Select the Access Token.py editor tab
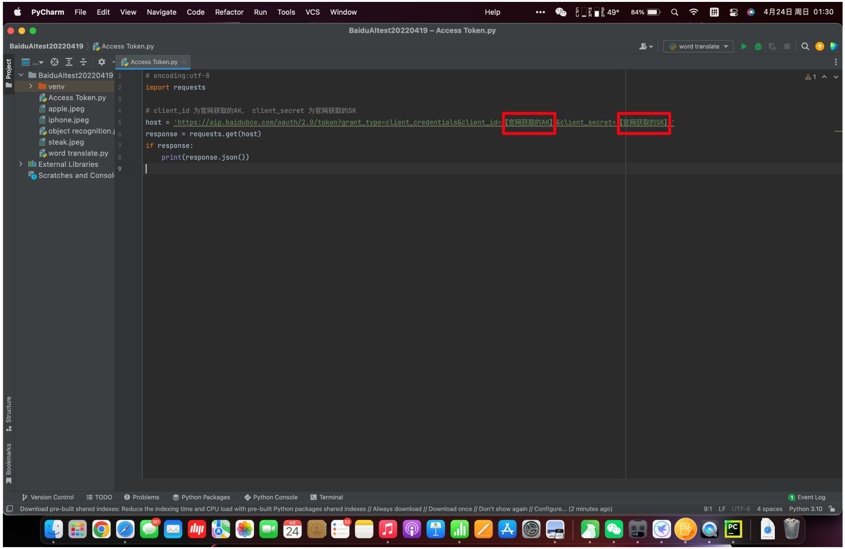Screen dimensions: 845x549 153,62
